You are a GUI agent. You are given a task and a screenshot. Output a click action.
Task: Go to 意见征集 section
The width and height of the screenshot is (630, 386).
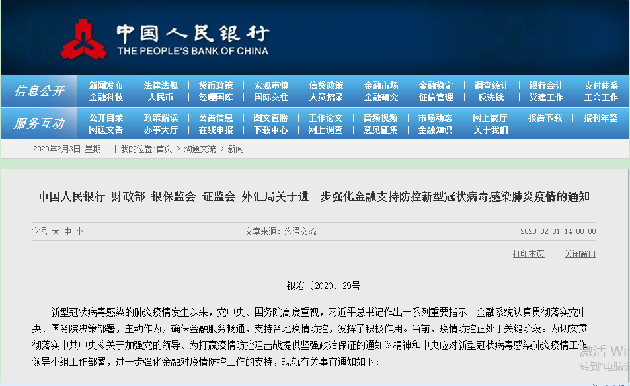[381, 130]
